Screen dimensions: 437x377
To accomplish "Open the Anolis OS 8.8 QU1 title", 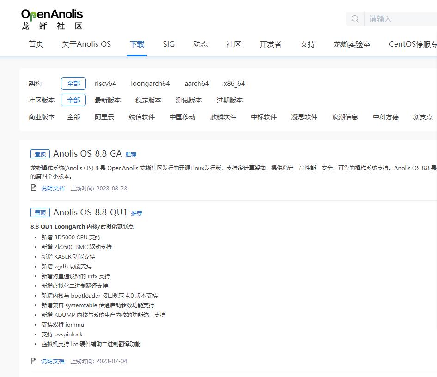I will pos(90,213).
